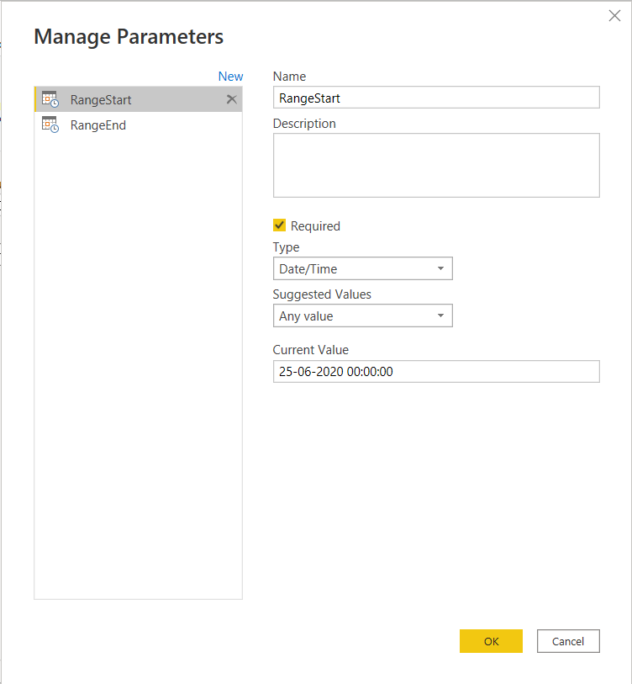Click the date/time parameter icon beside RangeEnd
632x684 pixels.
(50, 125)
